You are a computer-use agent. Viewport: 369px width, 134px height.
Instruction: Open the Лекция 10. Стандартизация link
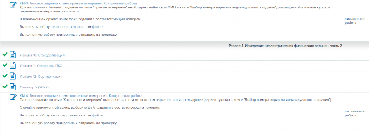point(42,55)
